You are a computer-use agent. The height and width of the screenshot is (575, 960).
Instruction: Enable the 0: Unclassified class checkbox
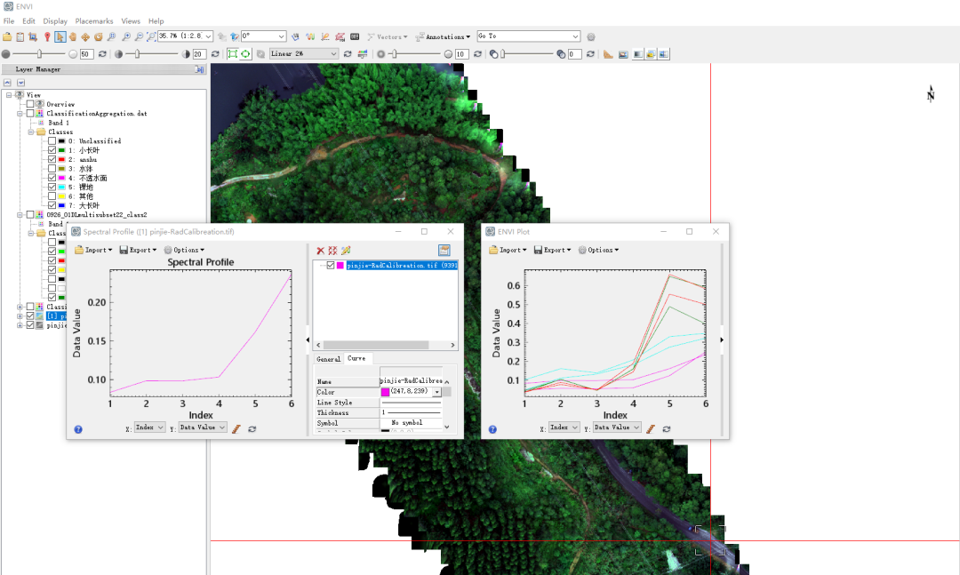[52, 141]
